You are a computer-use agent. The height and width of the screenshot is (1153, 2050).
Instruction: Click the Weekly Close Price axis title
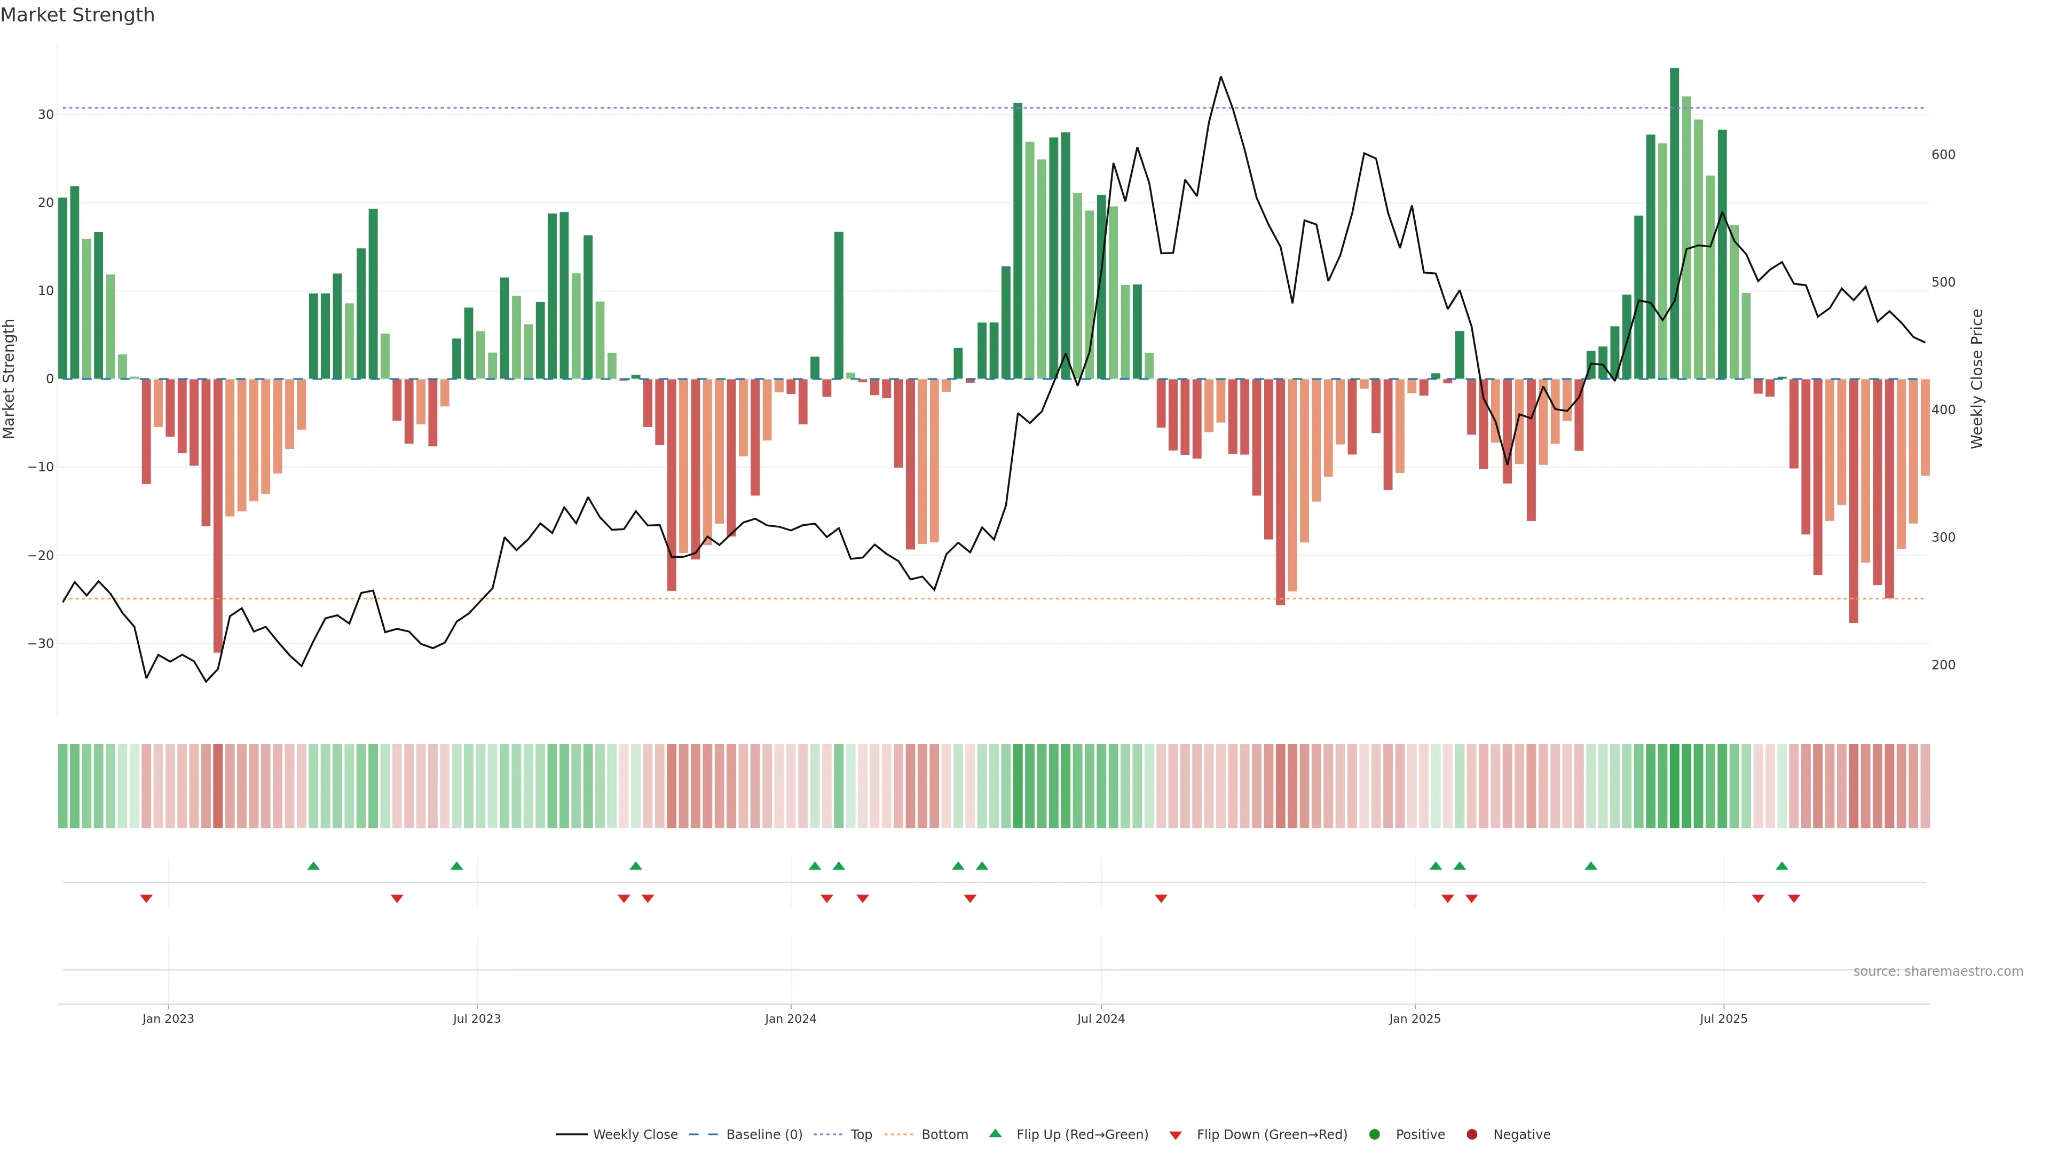pyautogui.click(x=1977, y=379)
